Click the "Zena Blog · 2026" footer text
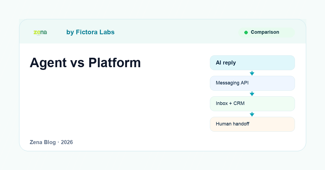The width and height of the screenshot is (325, 170). click(51, 142)
